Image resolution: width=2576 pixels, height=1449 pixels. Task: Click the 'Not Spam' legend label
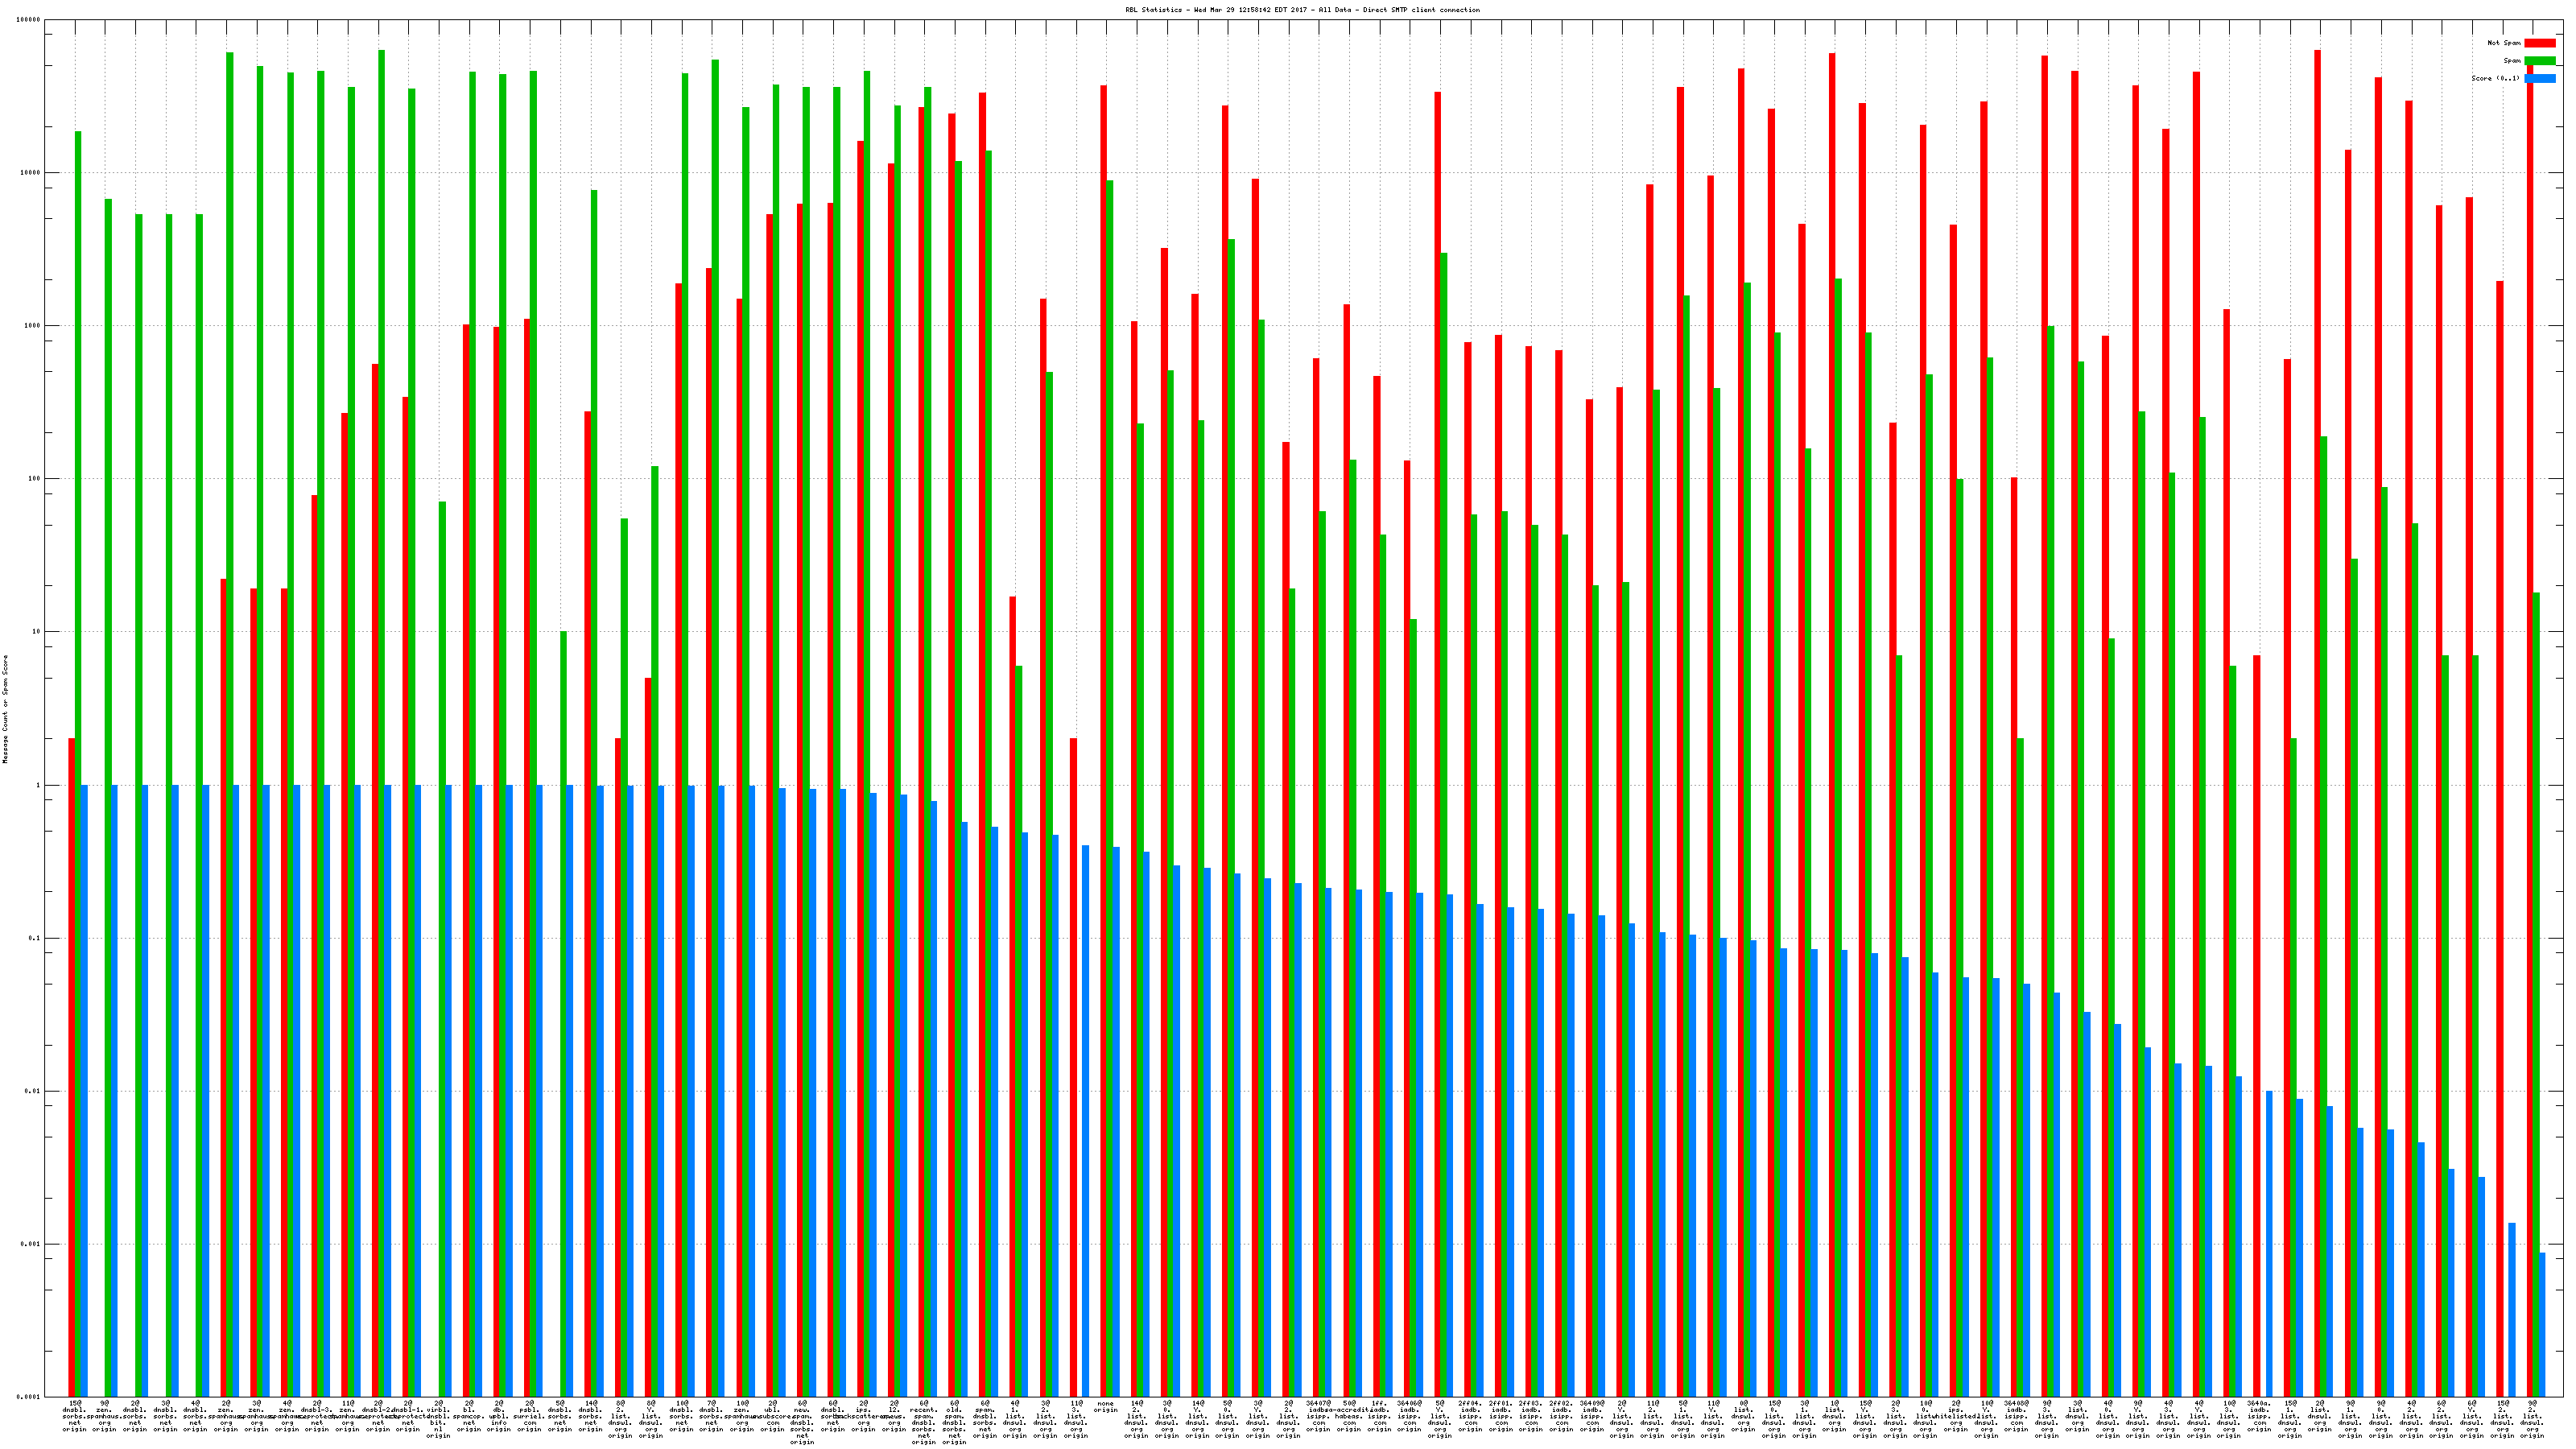2504,43
